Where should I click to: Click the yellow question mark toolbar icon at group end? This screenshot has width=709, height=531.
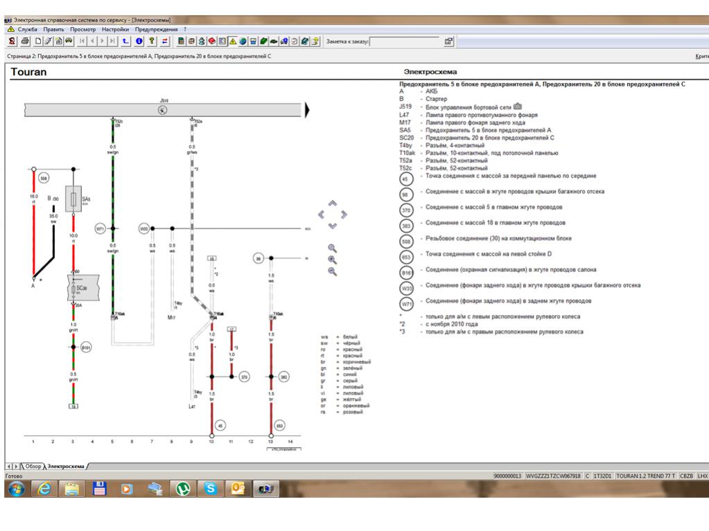(x=315, y=41)
